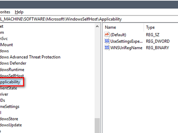Select the WindowsUpdate key

point(11,125)
